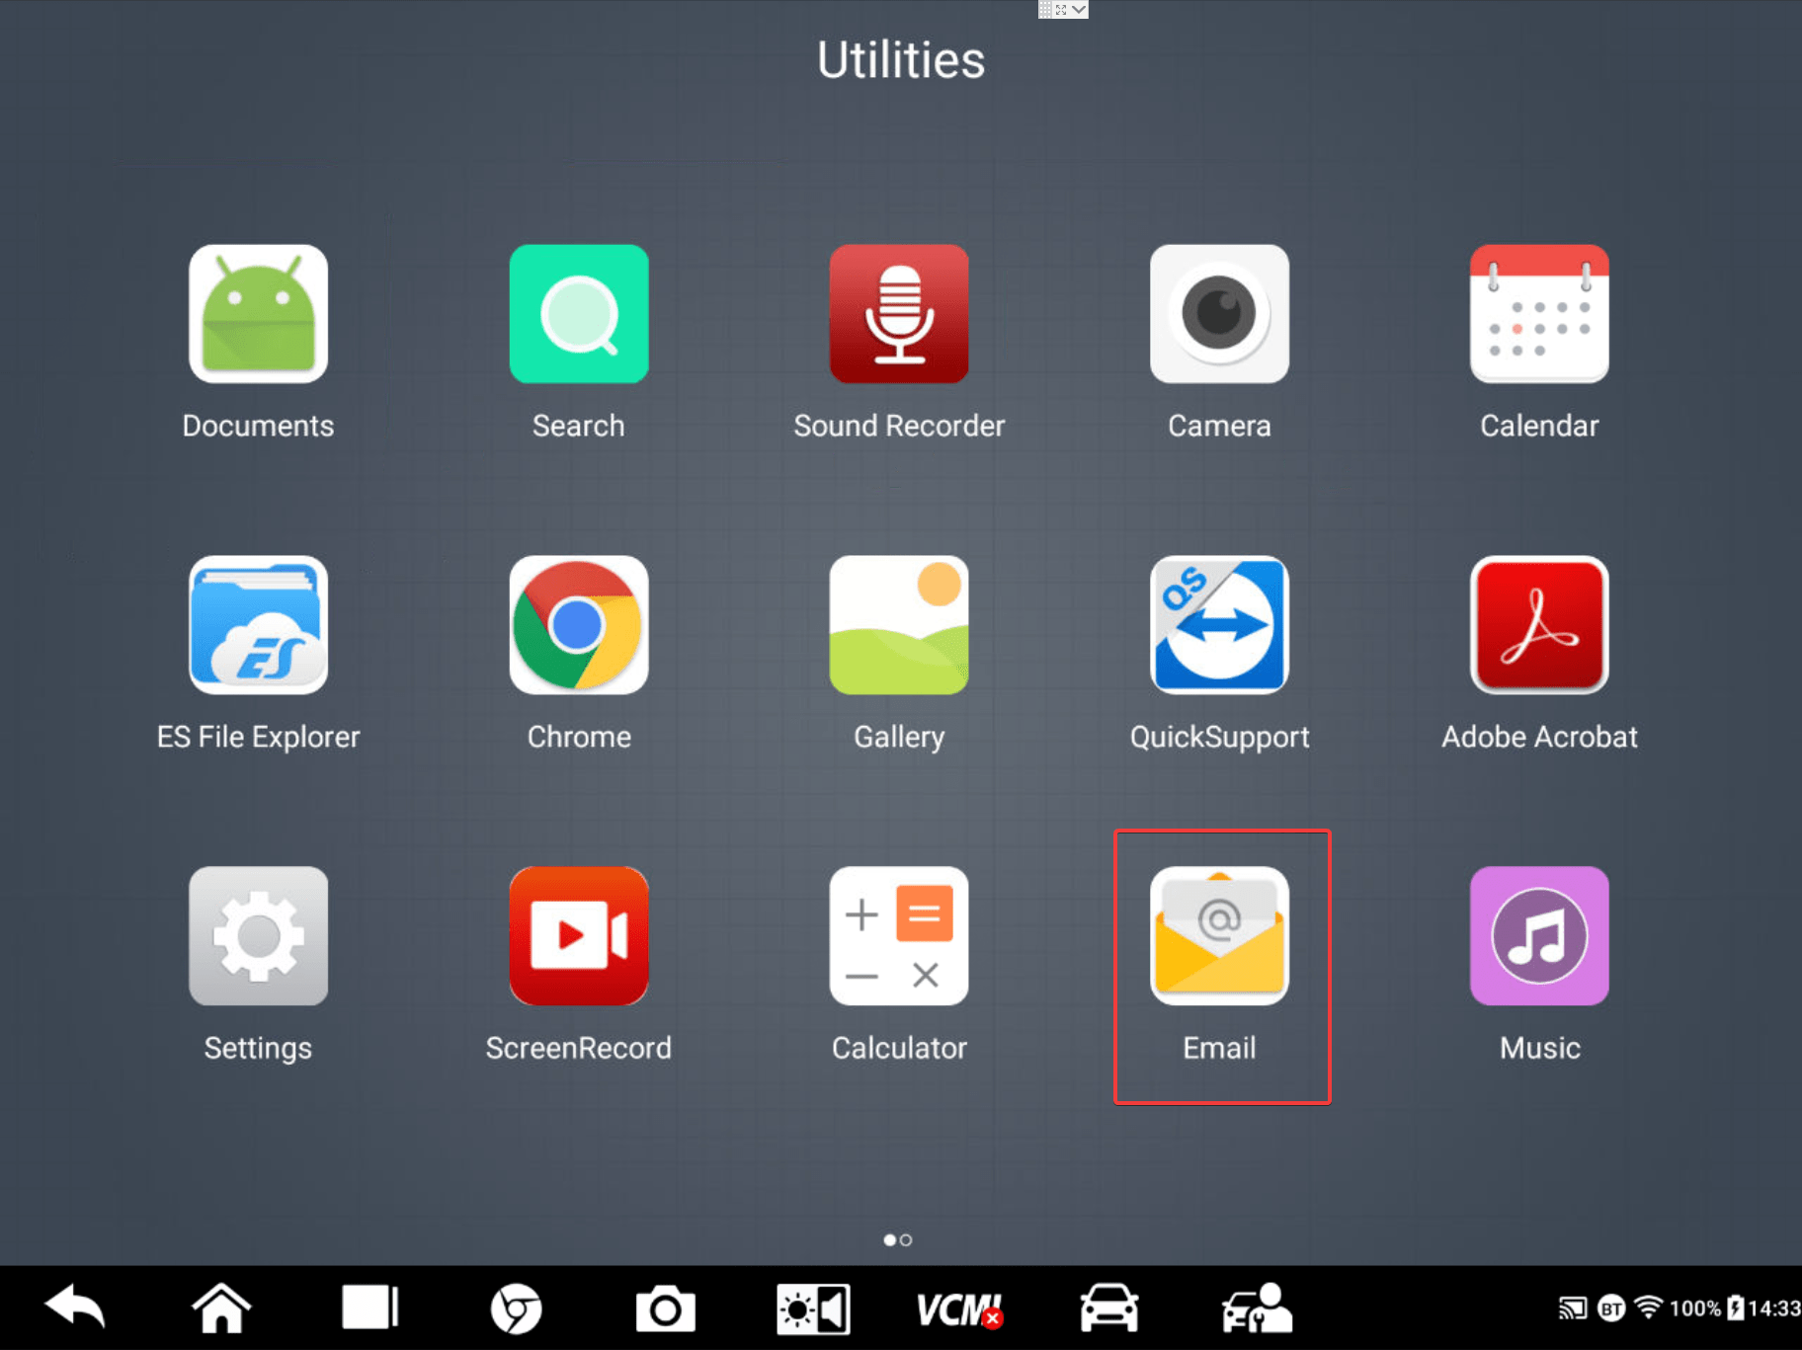This screenshot has height=1350, width=1802.
Task: Open ES File Explorer
Action: (258, 625)
